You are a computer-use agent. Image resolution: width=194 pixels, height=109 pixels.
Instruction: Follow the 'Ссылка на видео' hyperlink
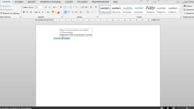click(62, 38)
